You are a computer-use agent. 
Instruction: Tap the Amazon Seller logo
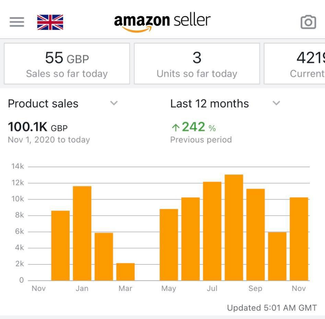[x=162, y=22]
